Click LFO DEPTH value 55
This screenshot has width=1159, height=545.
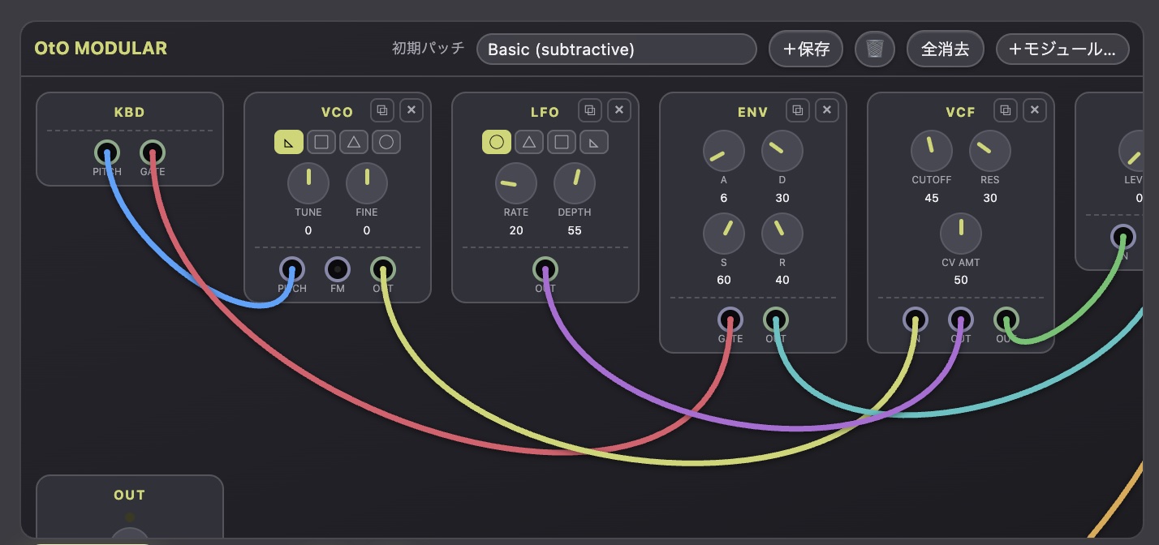click(575, 230)
